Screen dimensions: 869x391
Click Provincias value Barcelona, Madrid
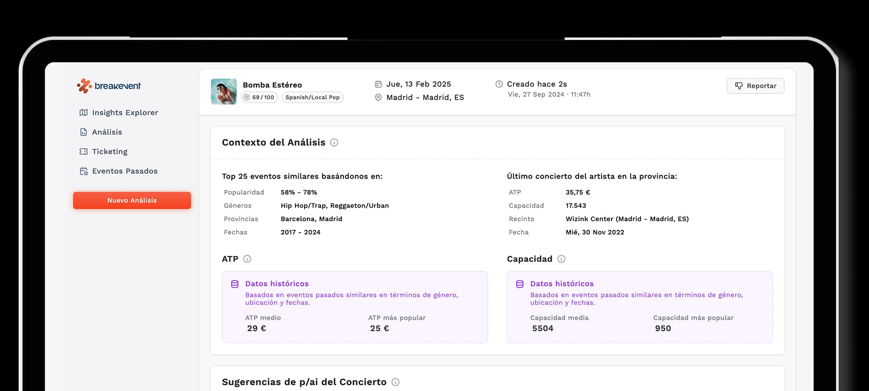point(311,219)
